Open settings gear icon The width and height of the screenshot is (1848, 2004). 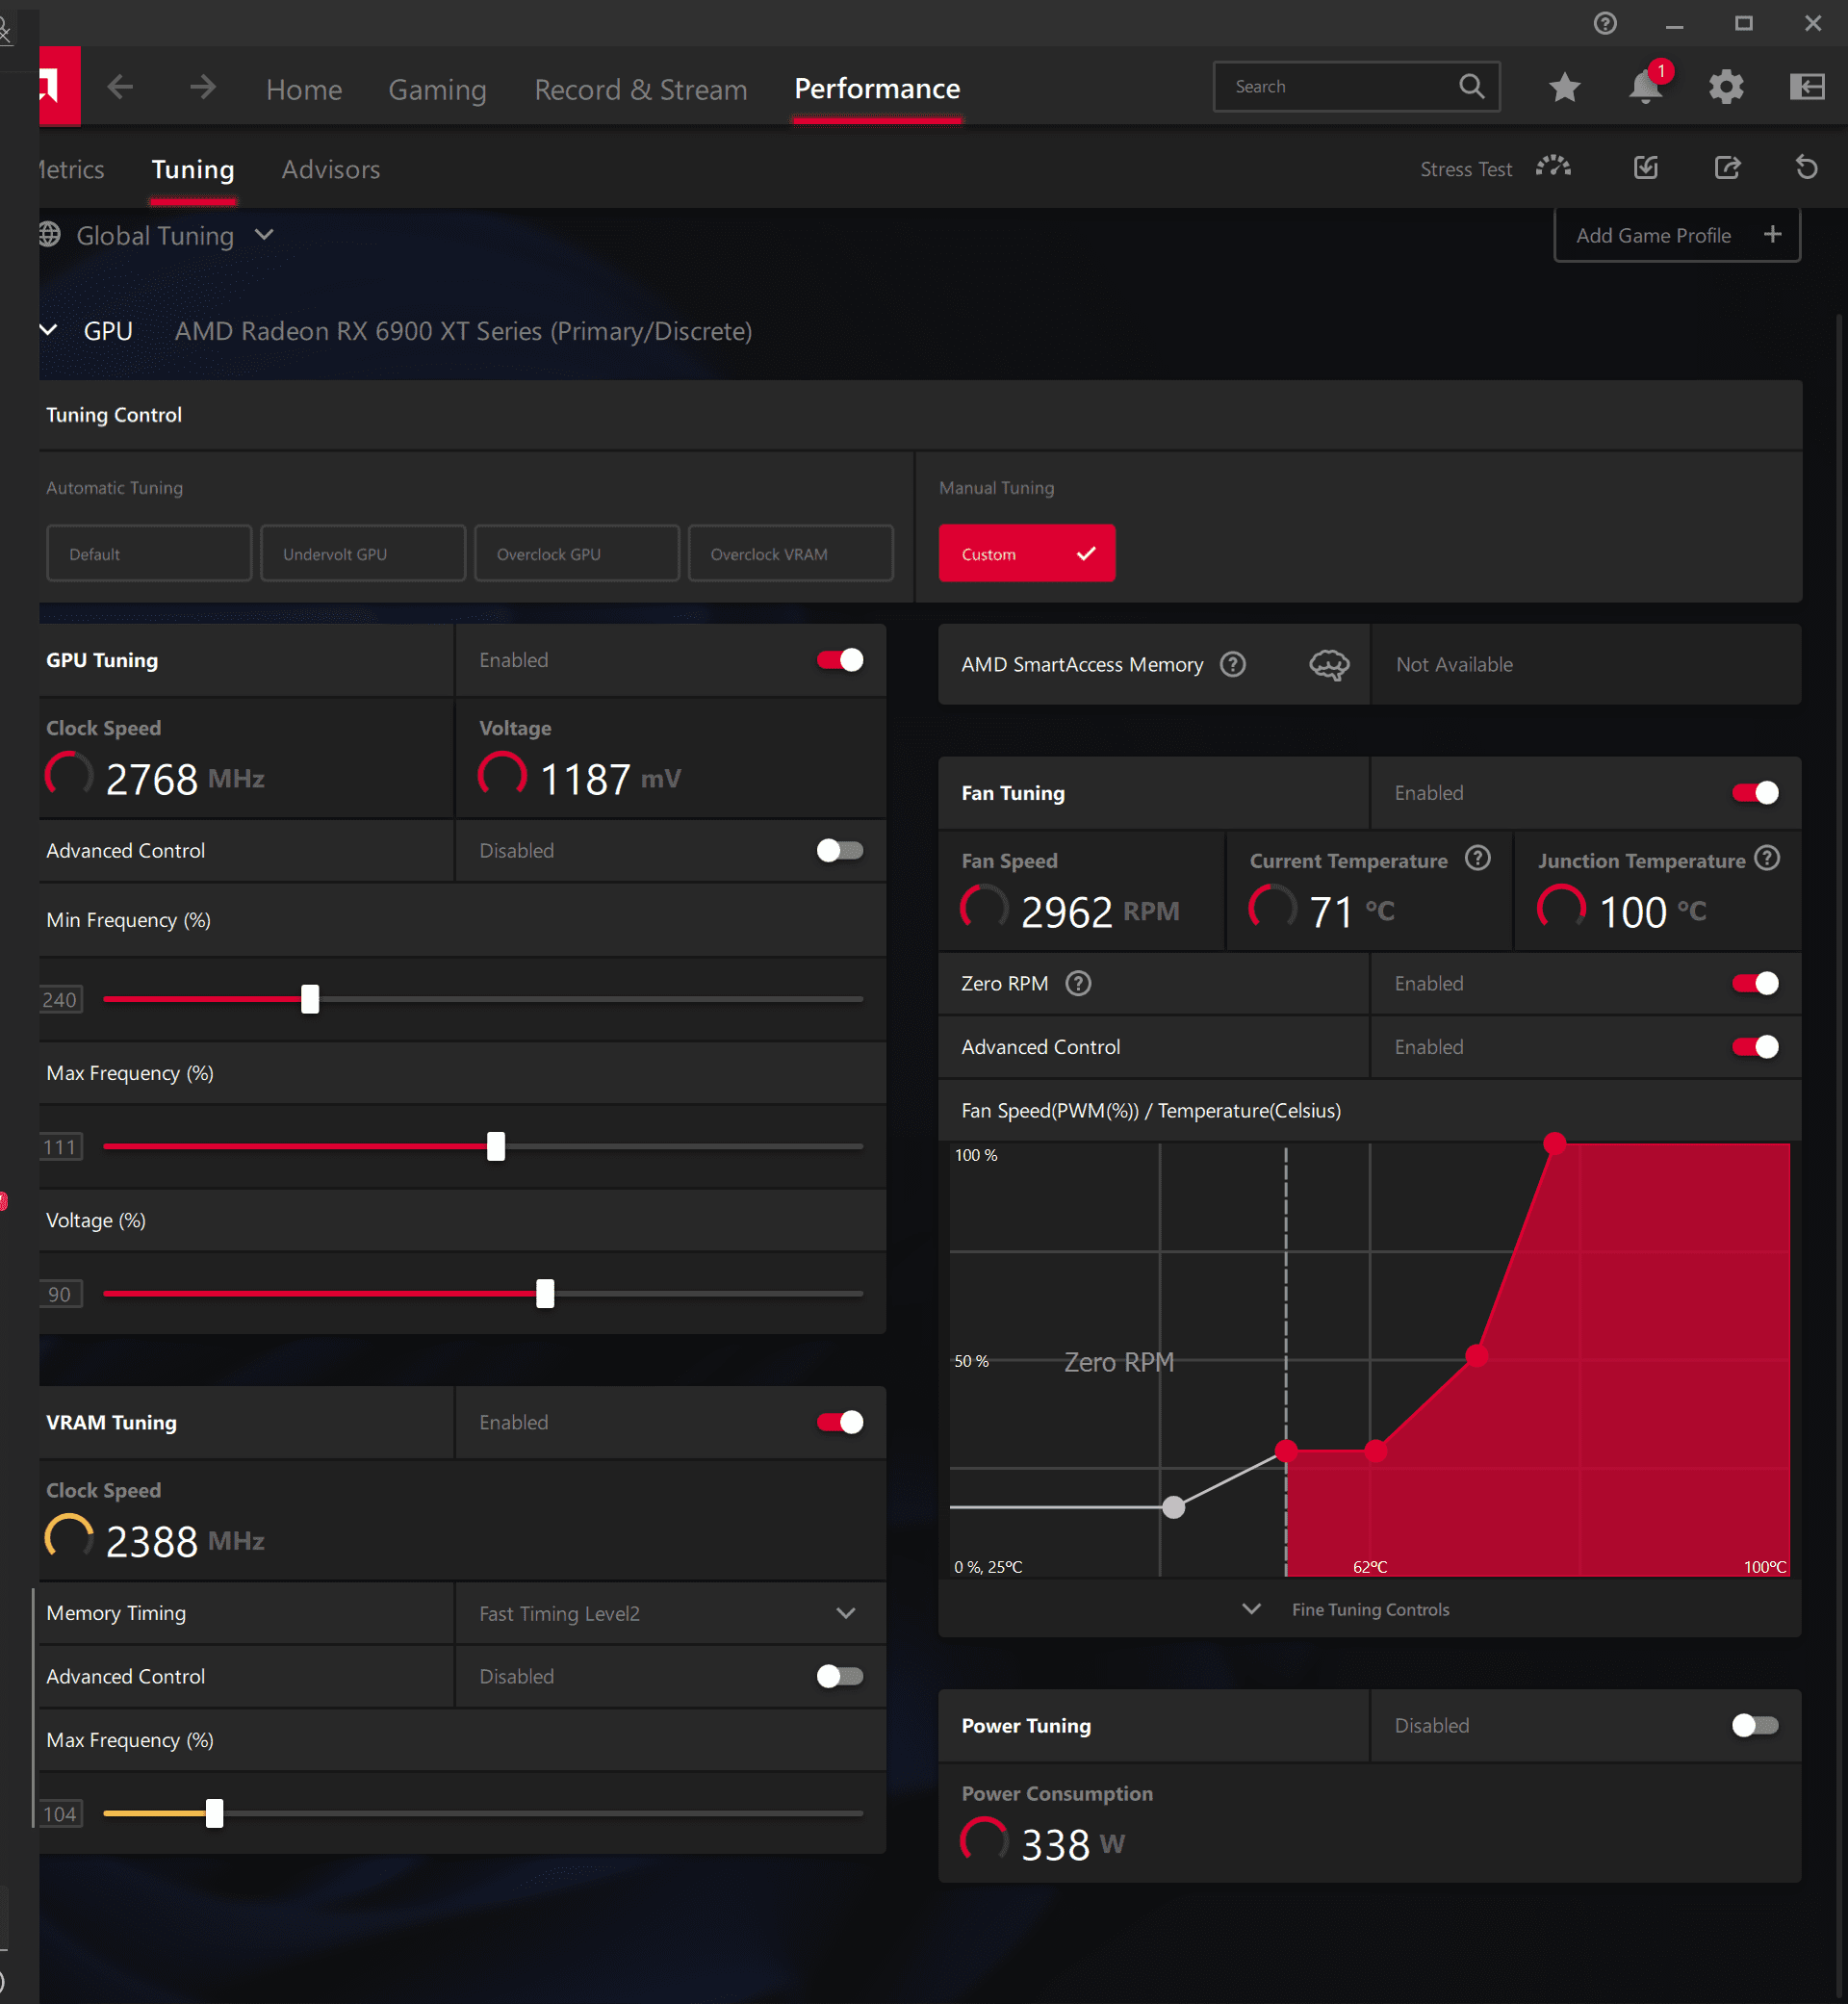(1726, 87)
